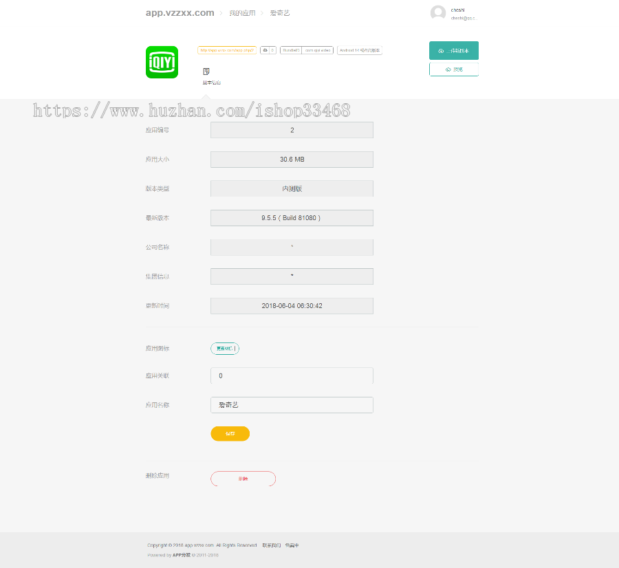The height and width of the screenshot is (568, 619).
Task: Open the cheshi user avatar menu
Action: pyautogui.click(x=438, y=12)
